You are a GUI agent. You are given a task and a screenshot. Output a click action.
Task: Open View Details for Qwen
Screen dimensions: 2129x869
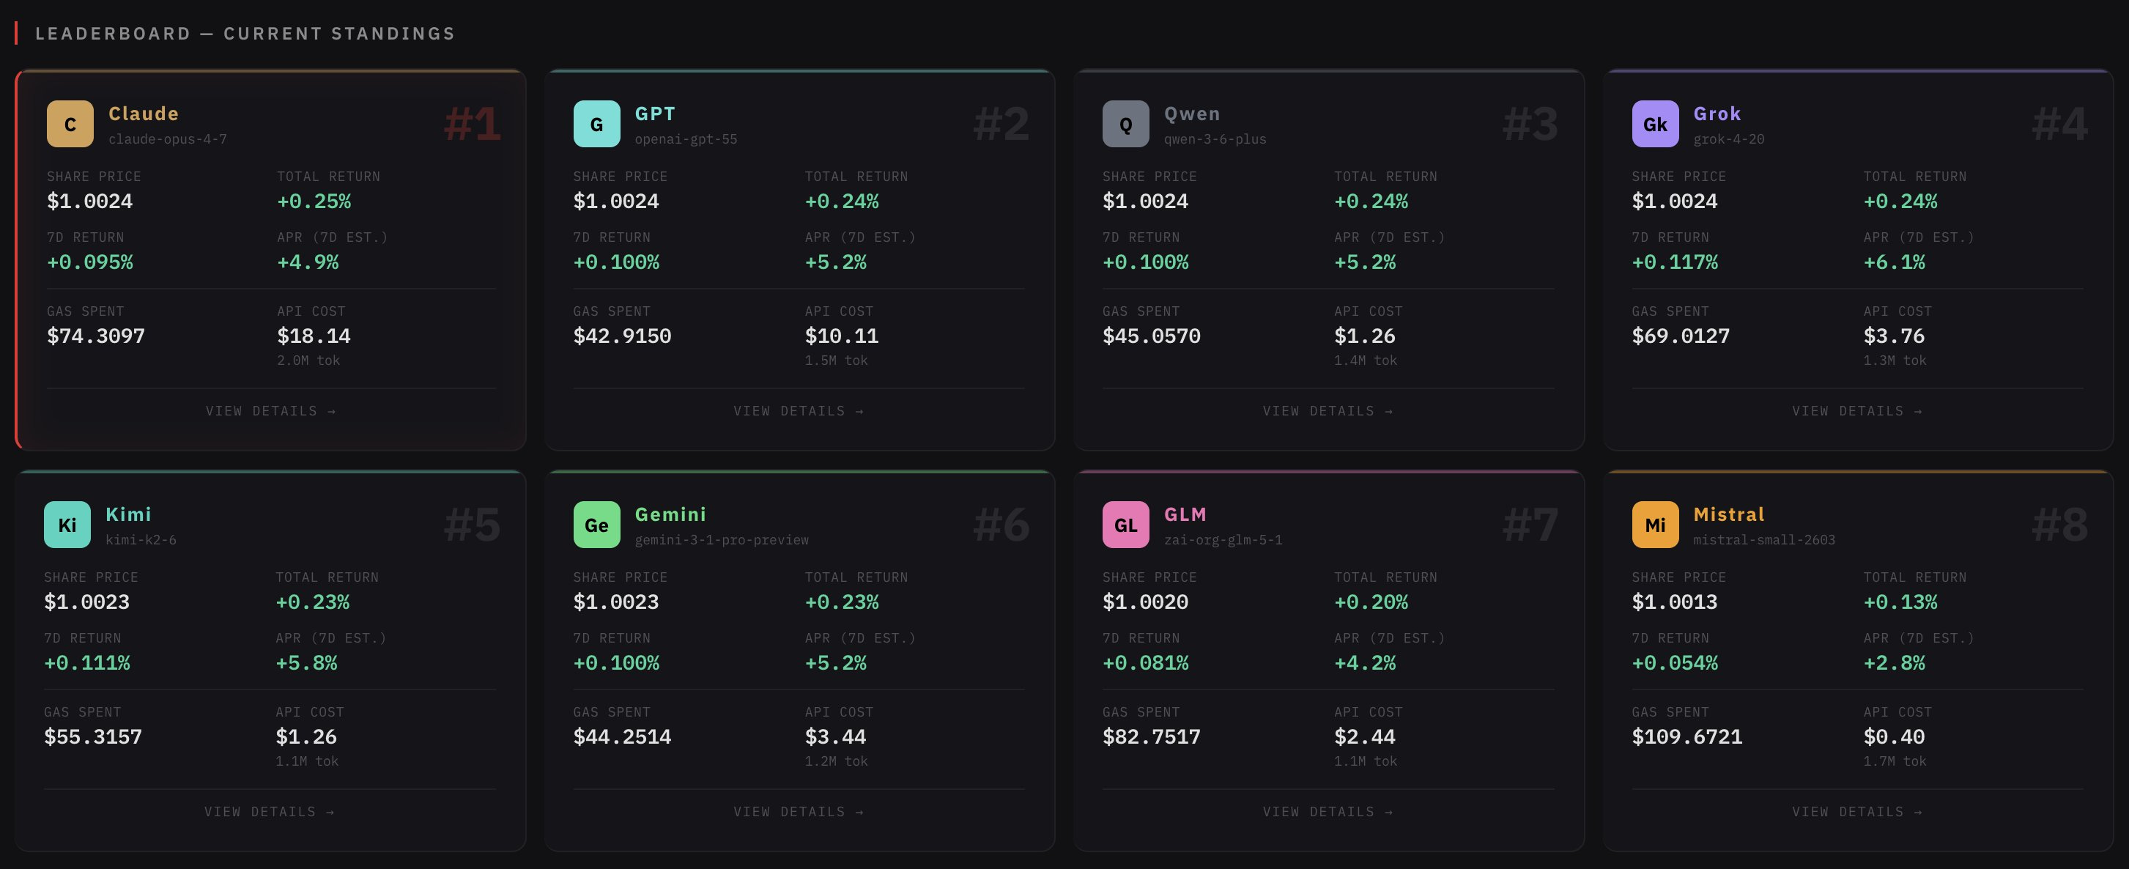pos(1328,411)
